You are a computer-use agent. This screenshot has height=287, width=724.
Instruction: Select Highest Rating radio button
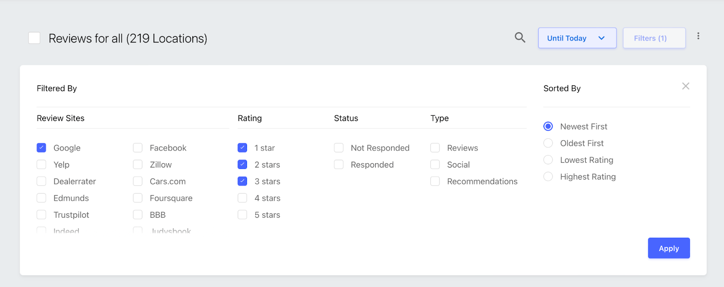coord(548,177)
